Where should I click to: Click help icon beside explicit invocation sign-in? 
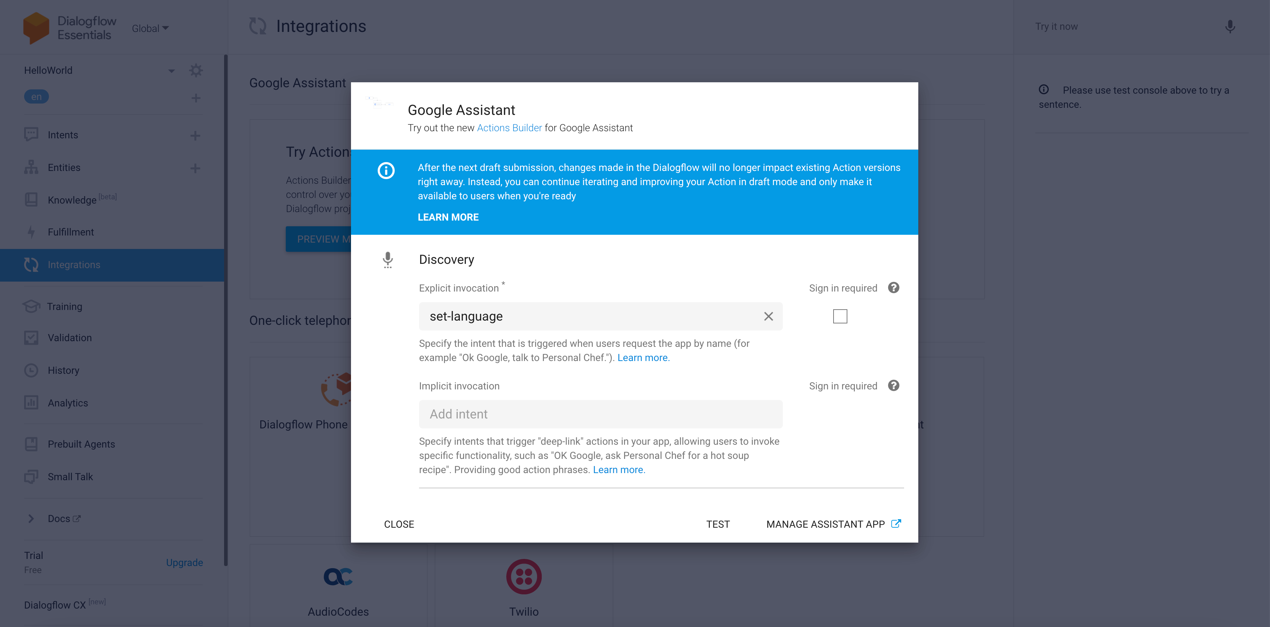(x=893, y=288)
